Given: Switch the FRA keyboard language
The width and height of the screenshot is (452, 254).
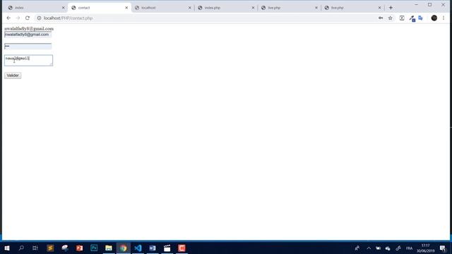Looking at the screenshot, I should coord(409,248).
